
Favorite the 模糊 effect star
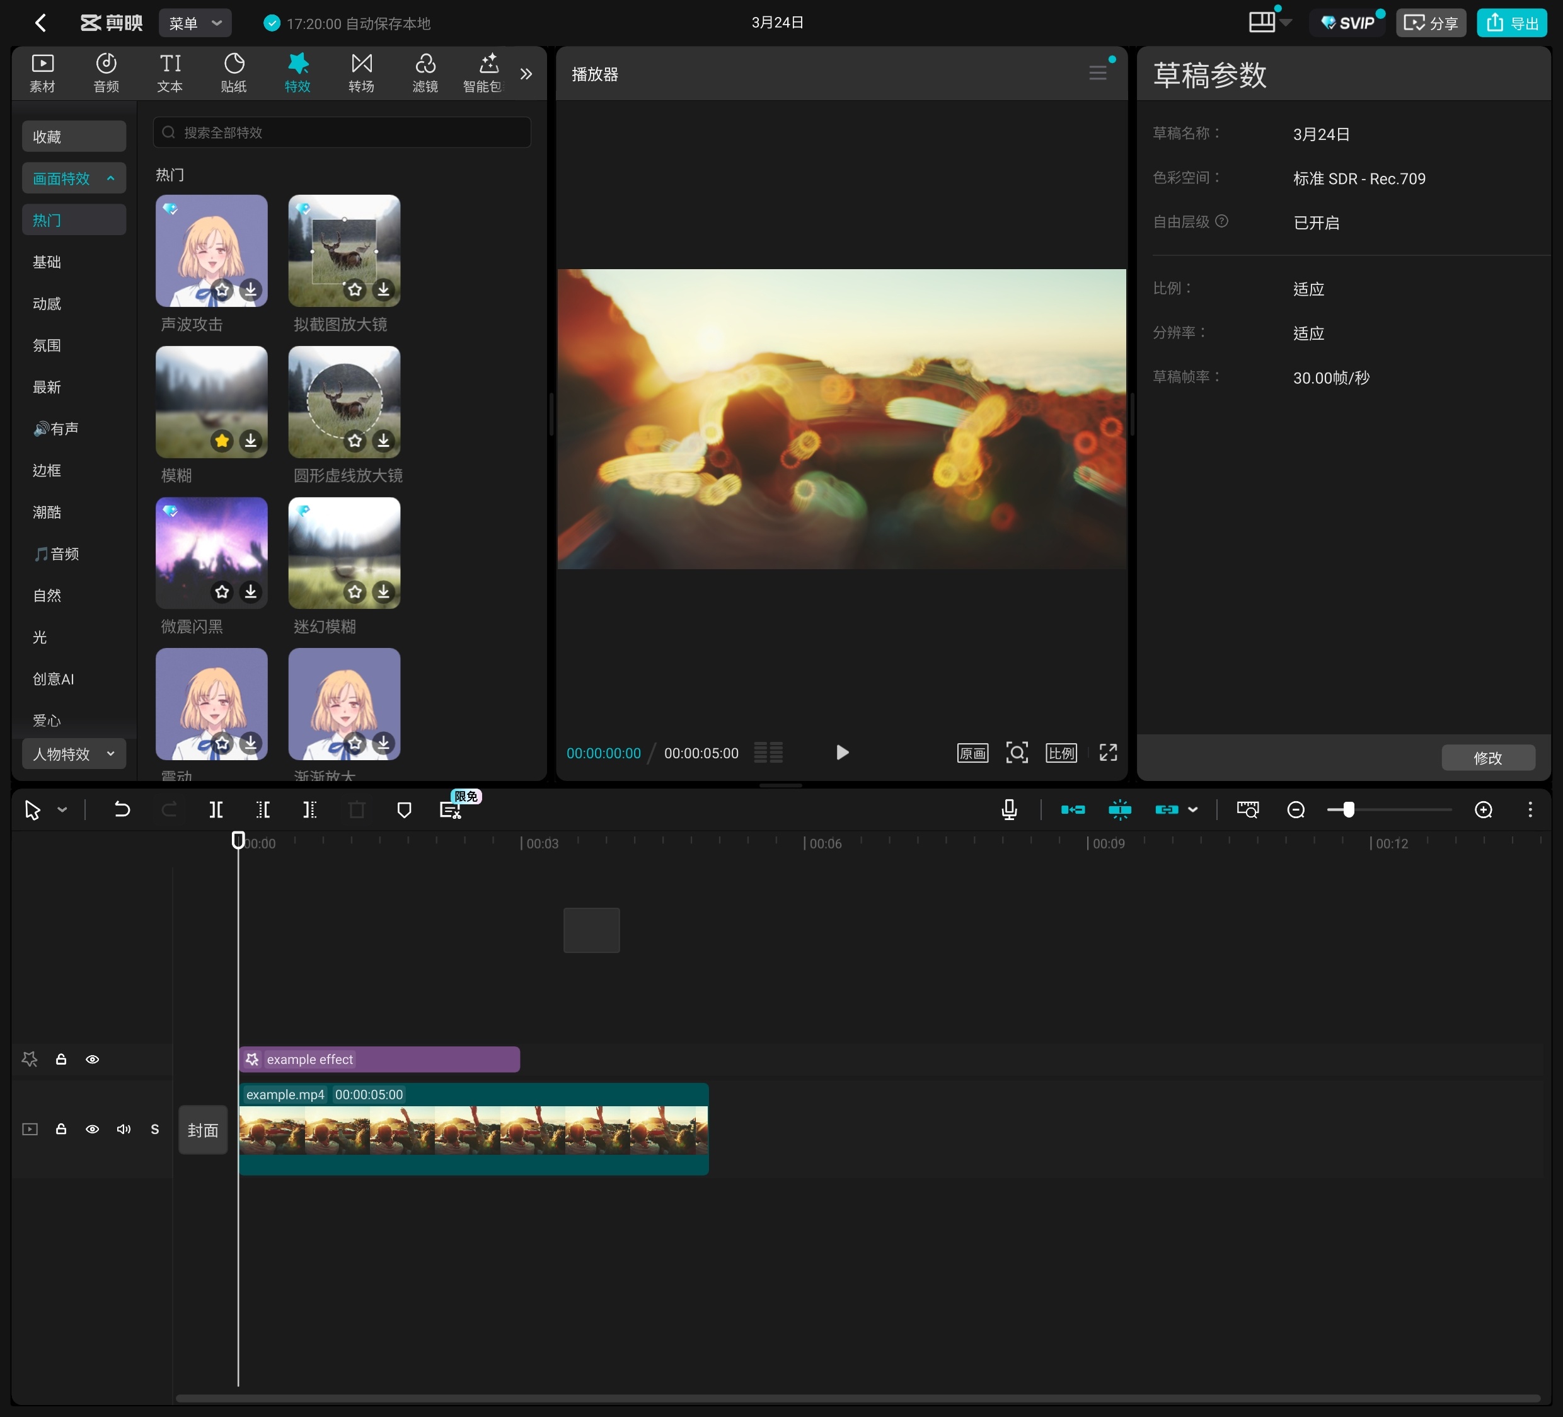coord(222,441)
